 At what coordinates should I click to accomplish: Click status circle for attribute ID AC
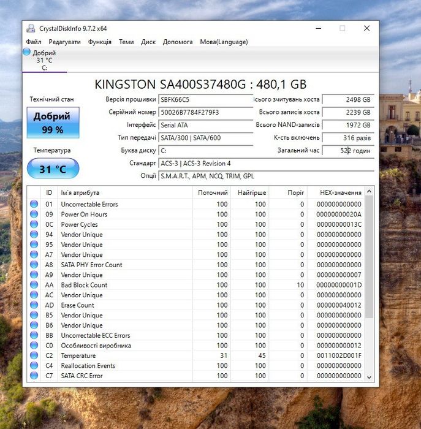34,295
